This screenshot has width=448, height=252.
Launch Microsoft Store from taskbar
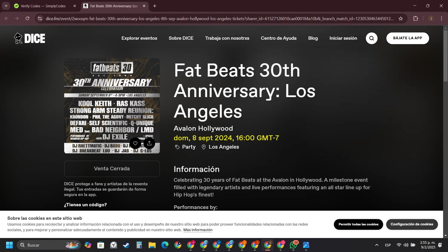point(101,245)
